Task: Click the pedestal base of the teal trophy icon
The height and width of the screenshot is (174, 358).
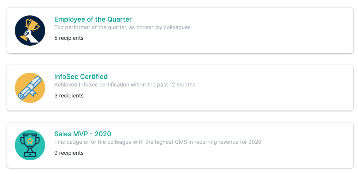Action: (30, 154)
